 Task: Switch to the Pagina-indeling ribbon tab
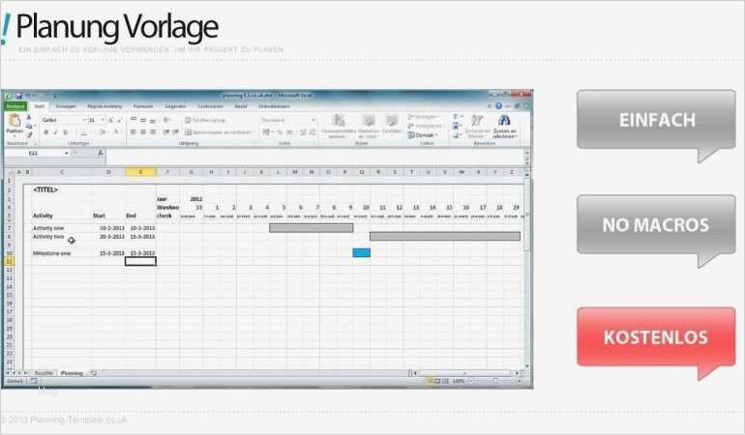[x=104, y=106]
